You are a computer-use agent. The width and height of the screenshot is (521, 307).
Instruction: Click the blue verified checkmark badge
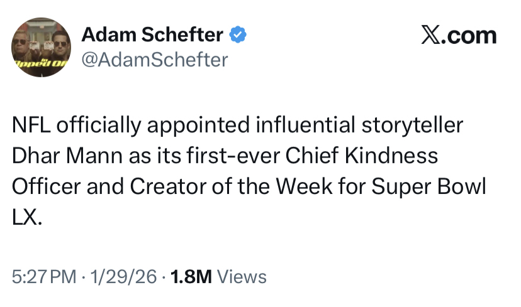point(237,35)
